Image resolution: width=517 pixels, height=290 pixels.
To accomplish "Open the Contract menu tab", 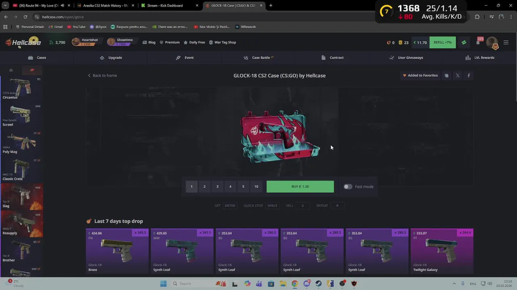I will pos(332,58).
